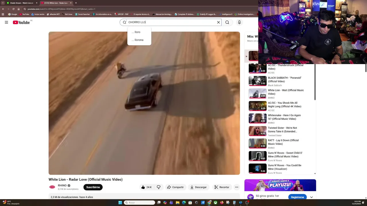Open the RHINO channel name link

click(x=62, y=185)
